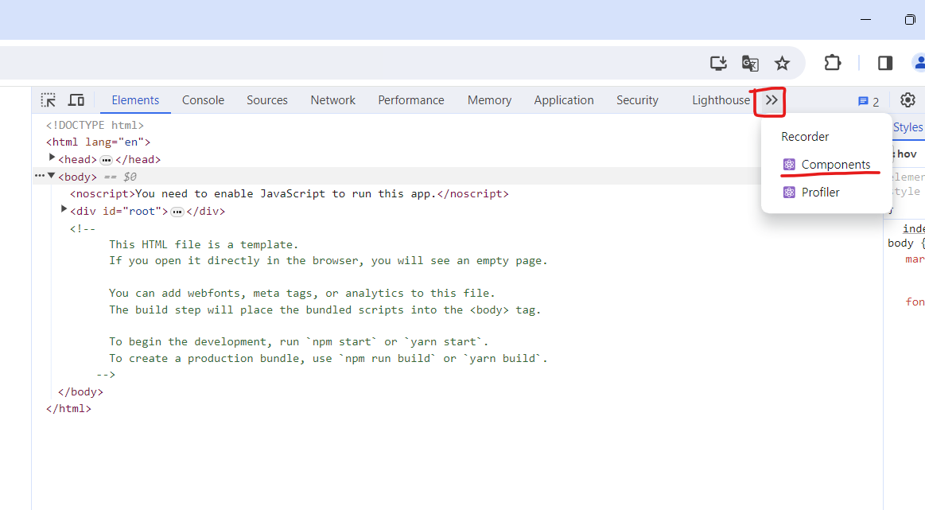Enable the inspect element picker
The width and height of the screenshot is (925, 510).
pos(48,99)
